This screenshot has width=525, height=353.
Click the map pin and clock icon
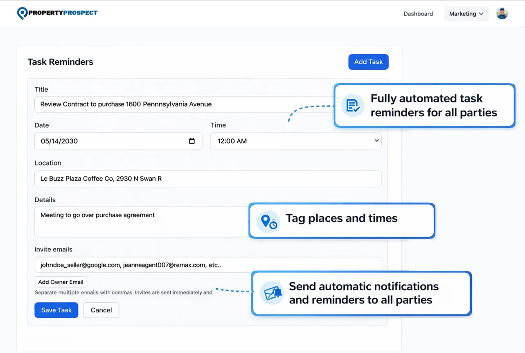(268, 221)
